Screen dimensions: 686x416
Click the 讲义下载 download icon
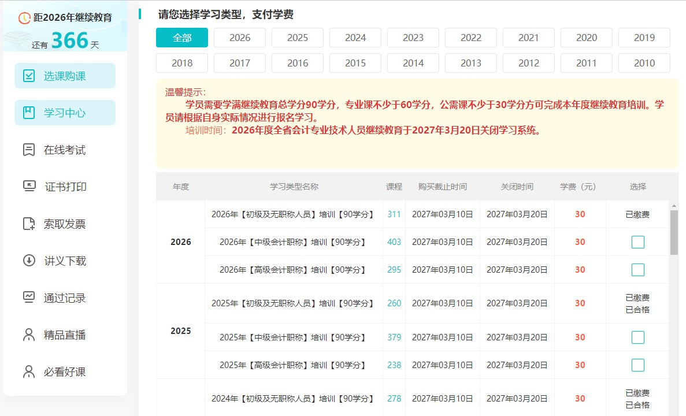click(x=29, y=261)
